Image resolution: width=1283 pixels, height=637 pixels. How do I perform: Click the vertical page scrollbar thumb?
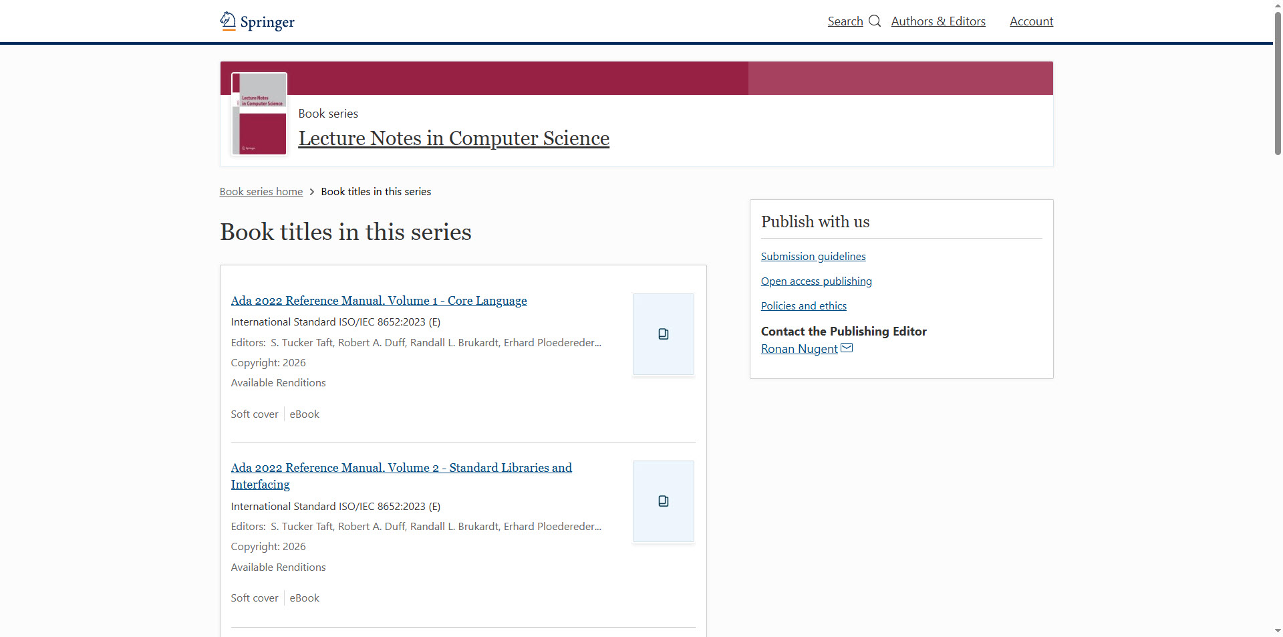[x=1278, y=84]
